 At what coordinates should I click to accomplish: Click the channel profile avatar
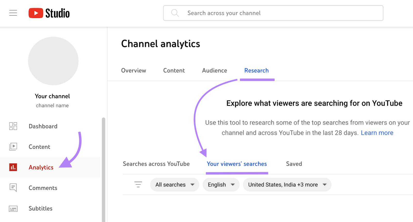pos(53,61)
